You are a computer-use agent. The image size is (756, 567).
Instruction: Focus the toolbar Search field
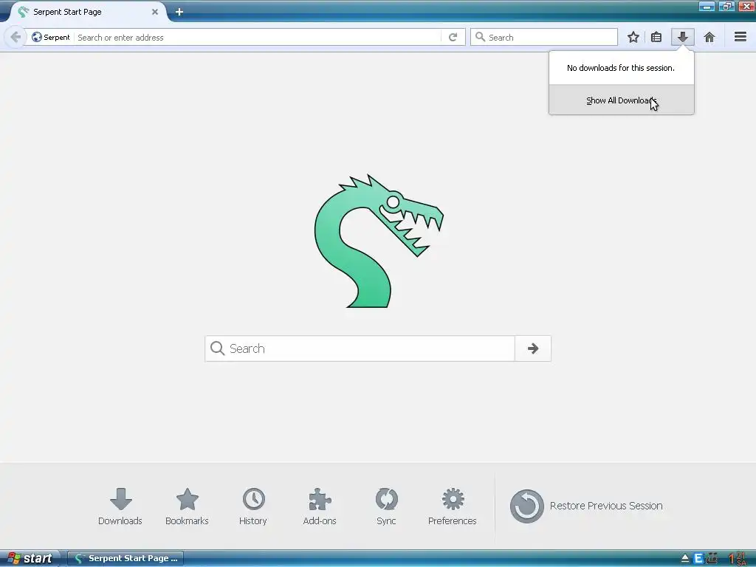click(544, 37)
